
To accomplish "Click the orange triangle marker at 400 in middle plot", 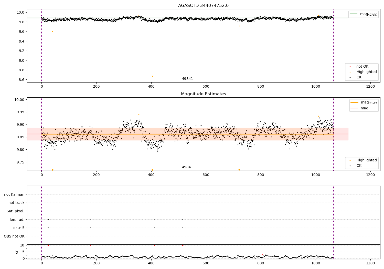I will pos(152,170).
